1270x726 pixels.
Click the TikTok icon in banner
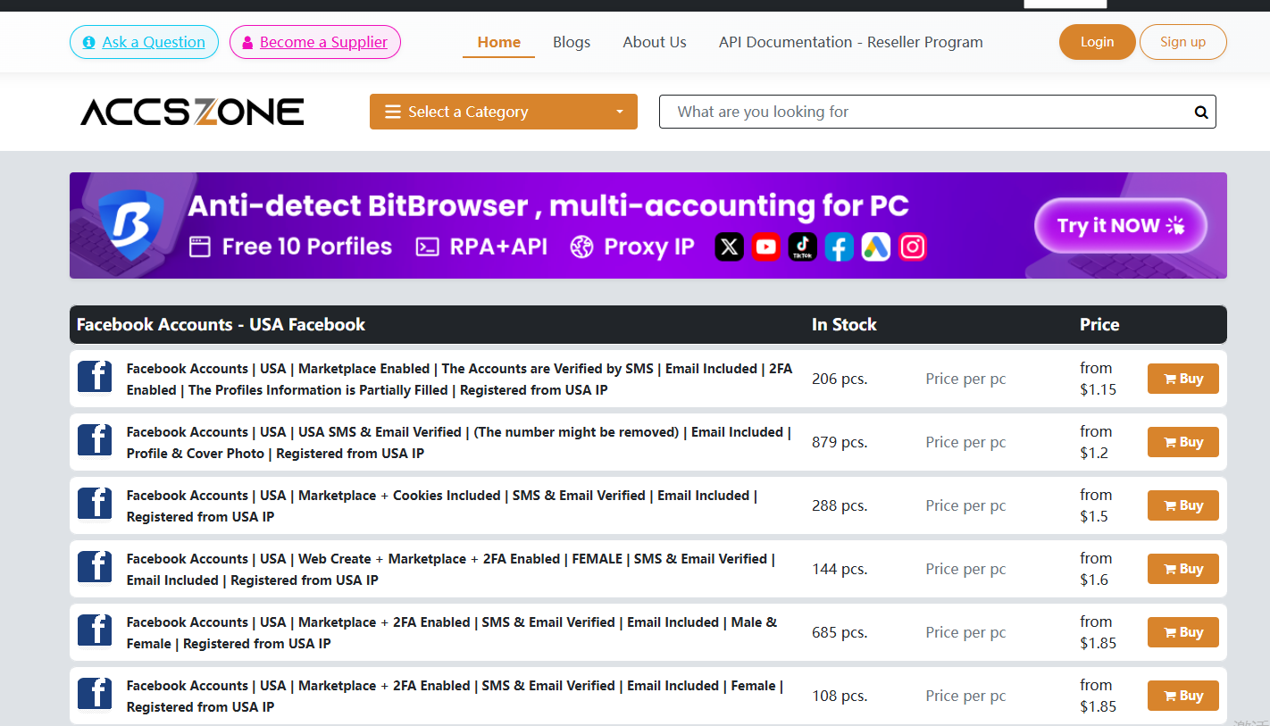(803, 246)
